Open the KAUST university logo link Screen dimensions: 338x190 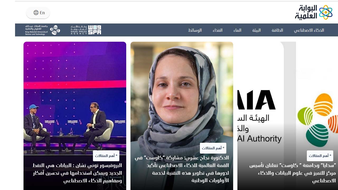pos(43,30)
